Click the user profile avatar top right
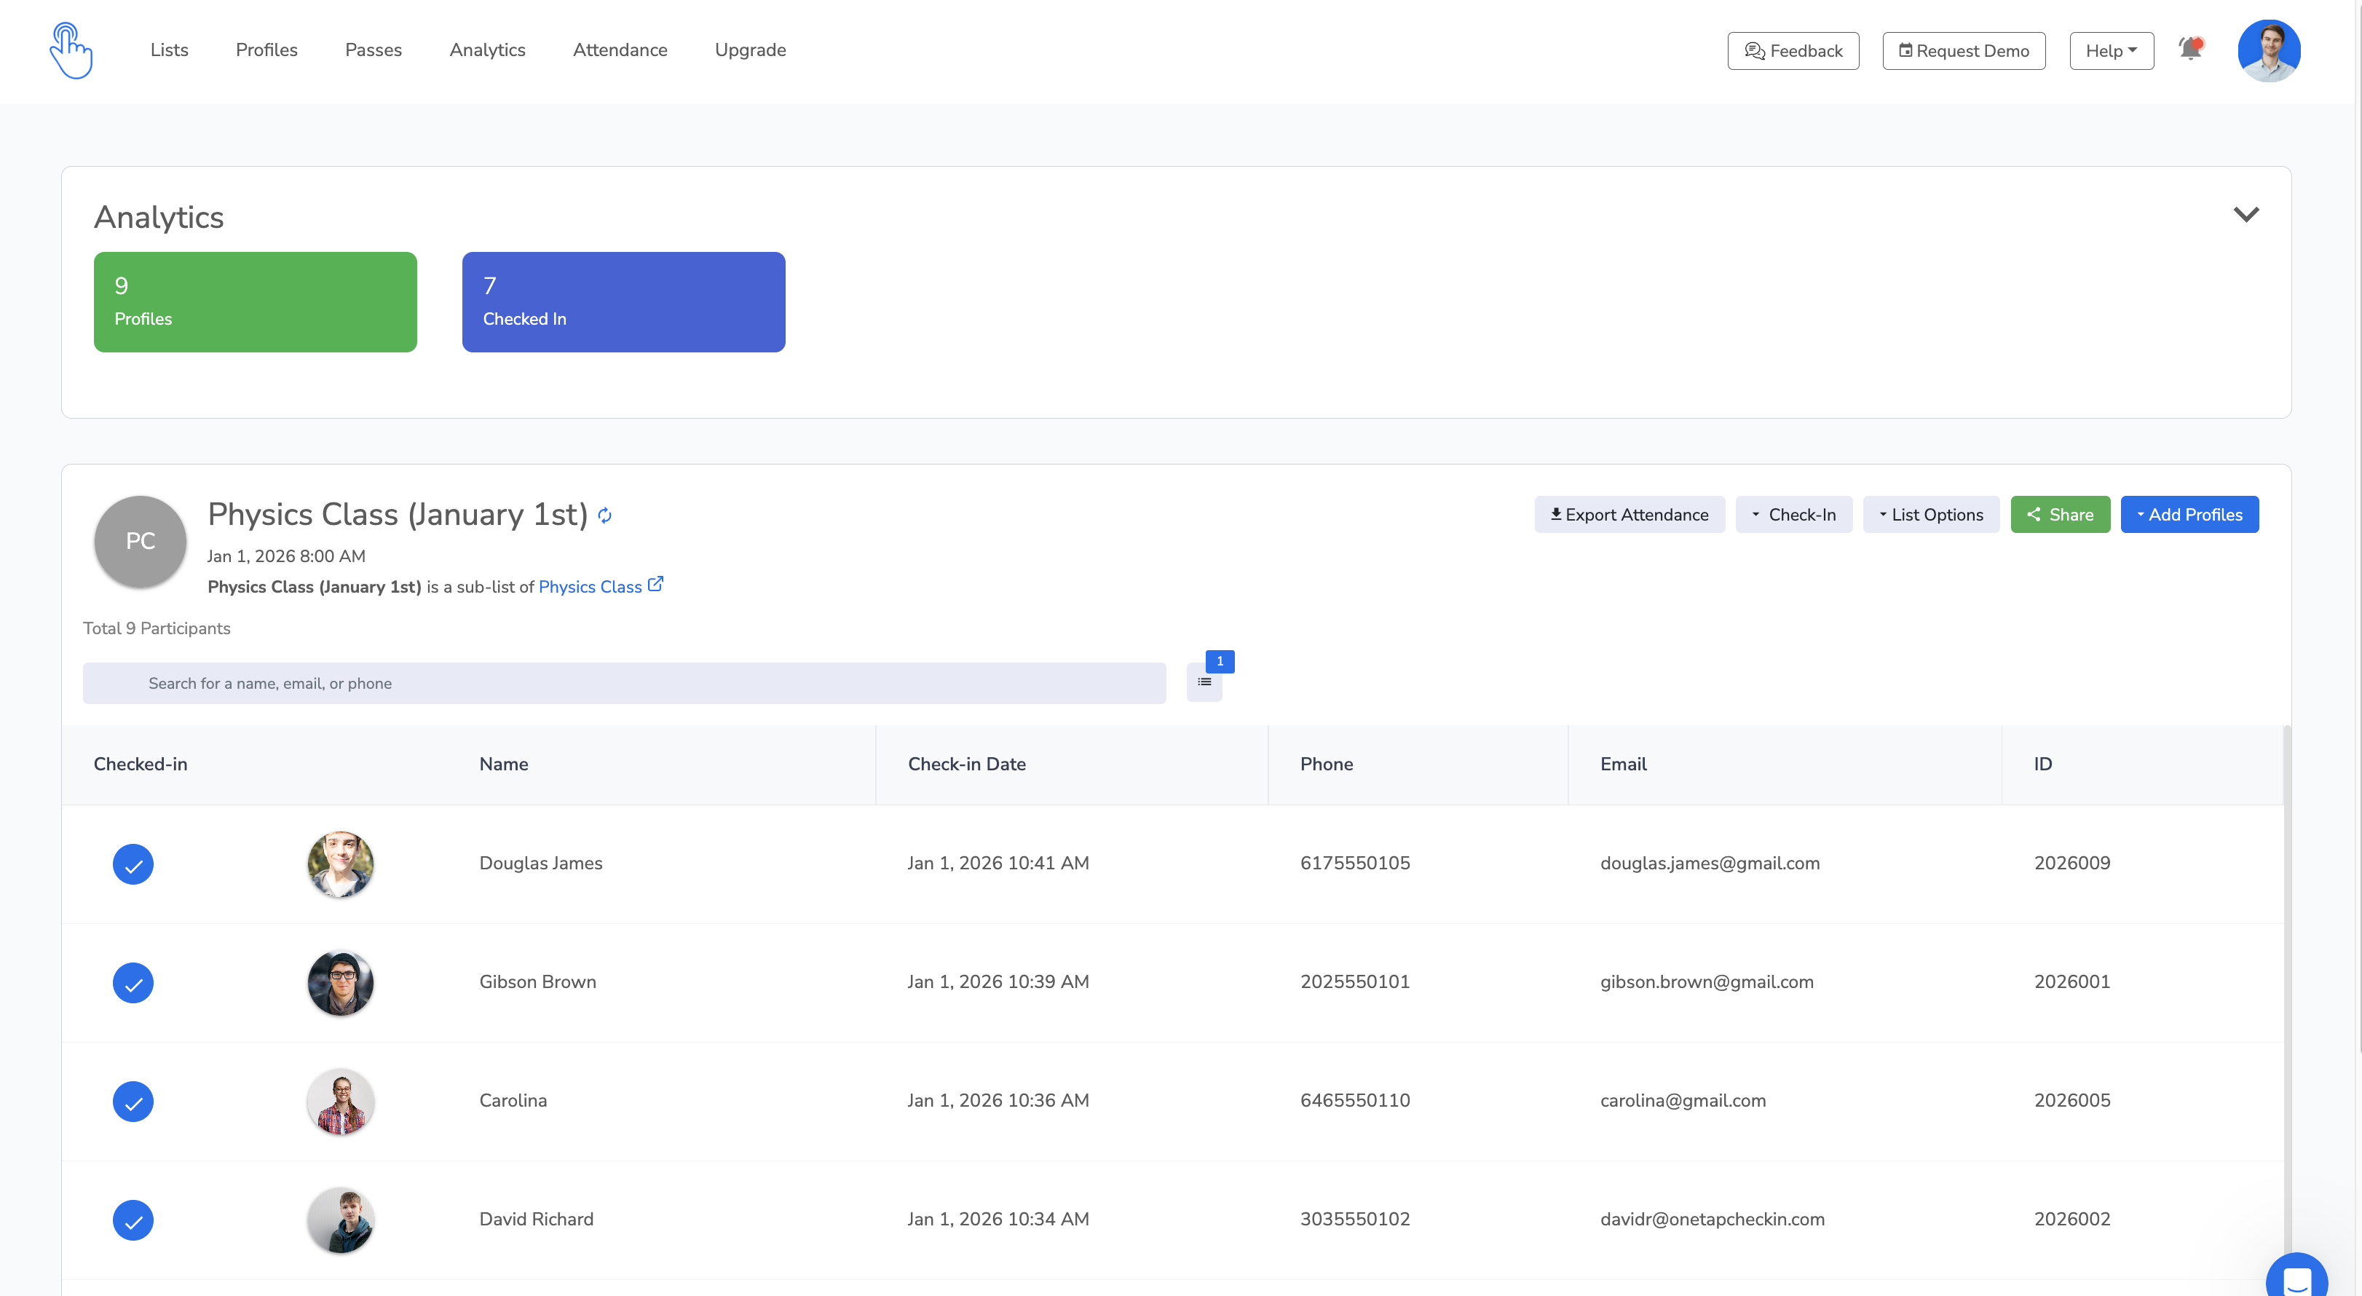Screen dimensions: 2362x1296 click(x=2269, y=50)
